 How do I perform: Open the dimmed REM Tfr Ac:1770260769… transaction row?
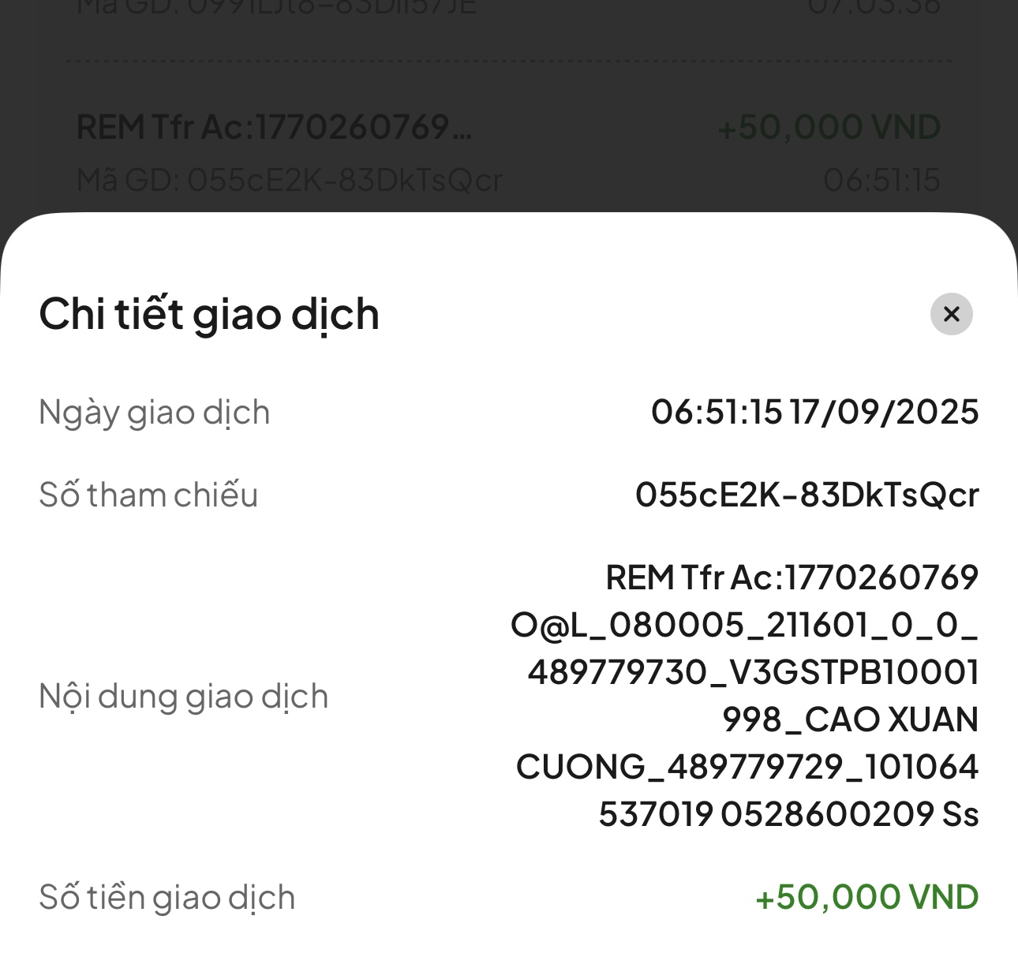(x=274, y=127)
